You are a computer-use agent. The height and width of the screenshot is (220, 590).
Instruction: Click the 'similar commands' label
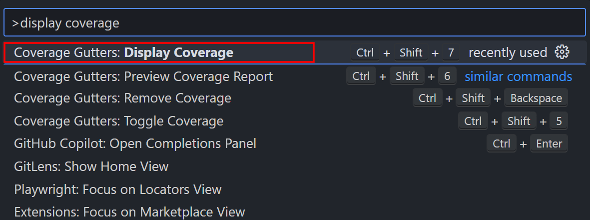coord(518,76)
